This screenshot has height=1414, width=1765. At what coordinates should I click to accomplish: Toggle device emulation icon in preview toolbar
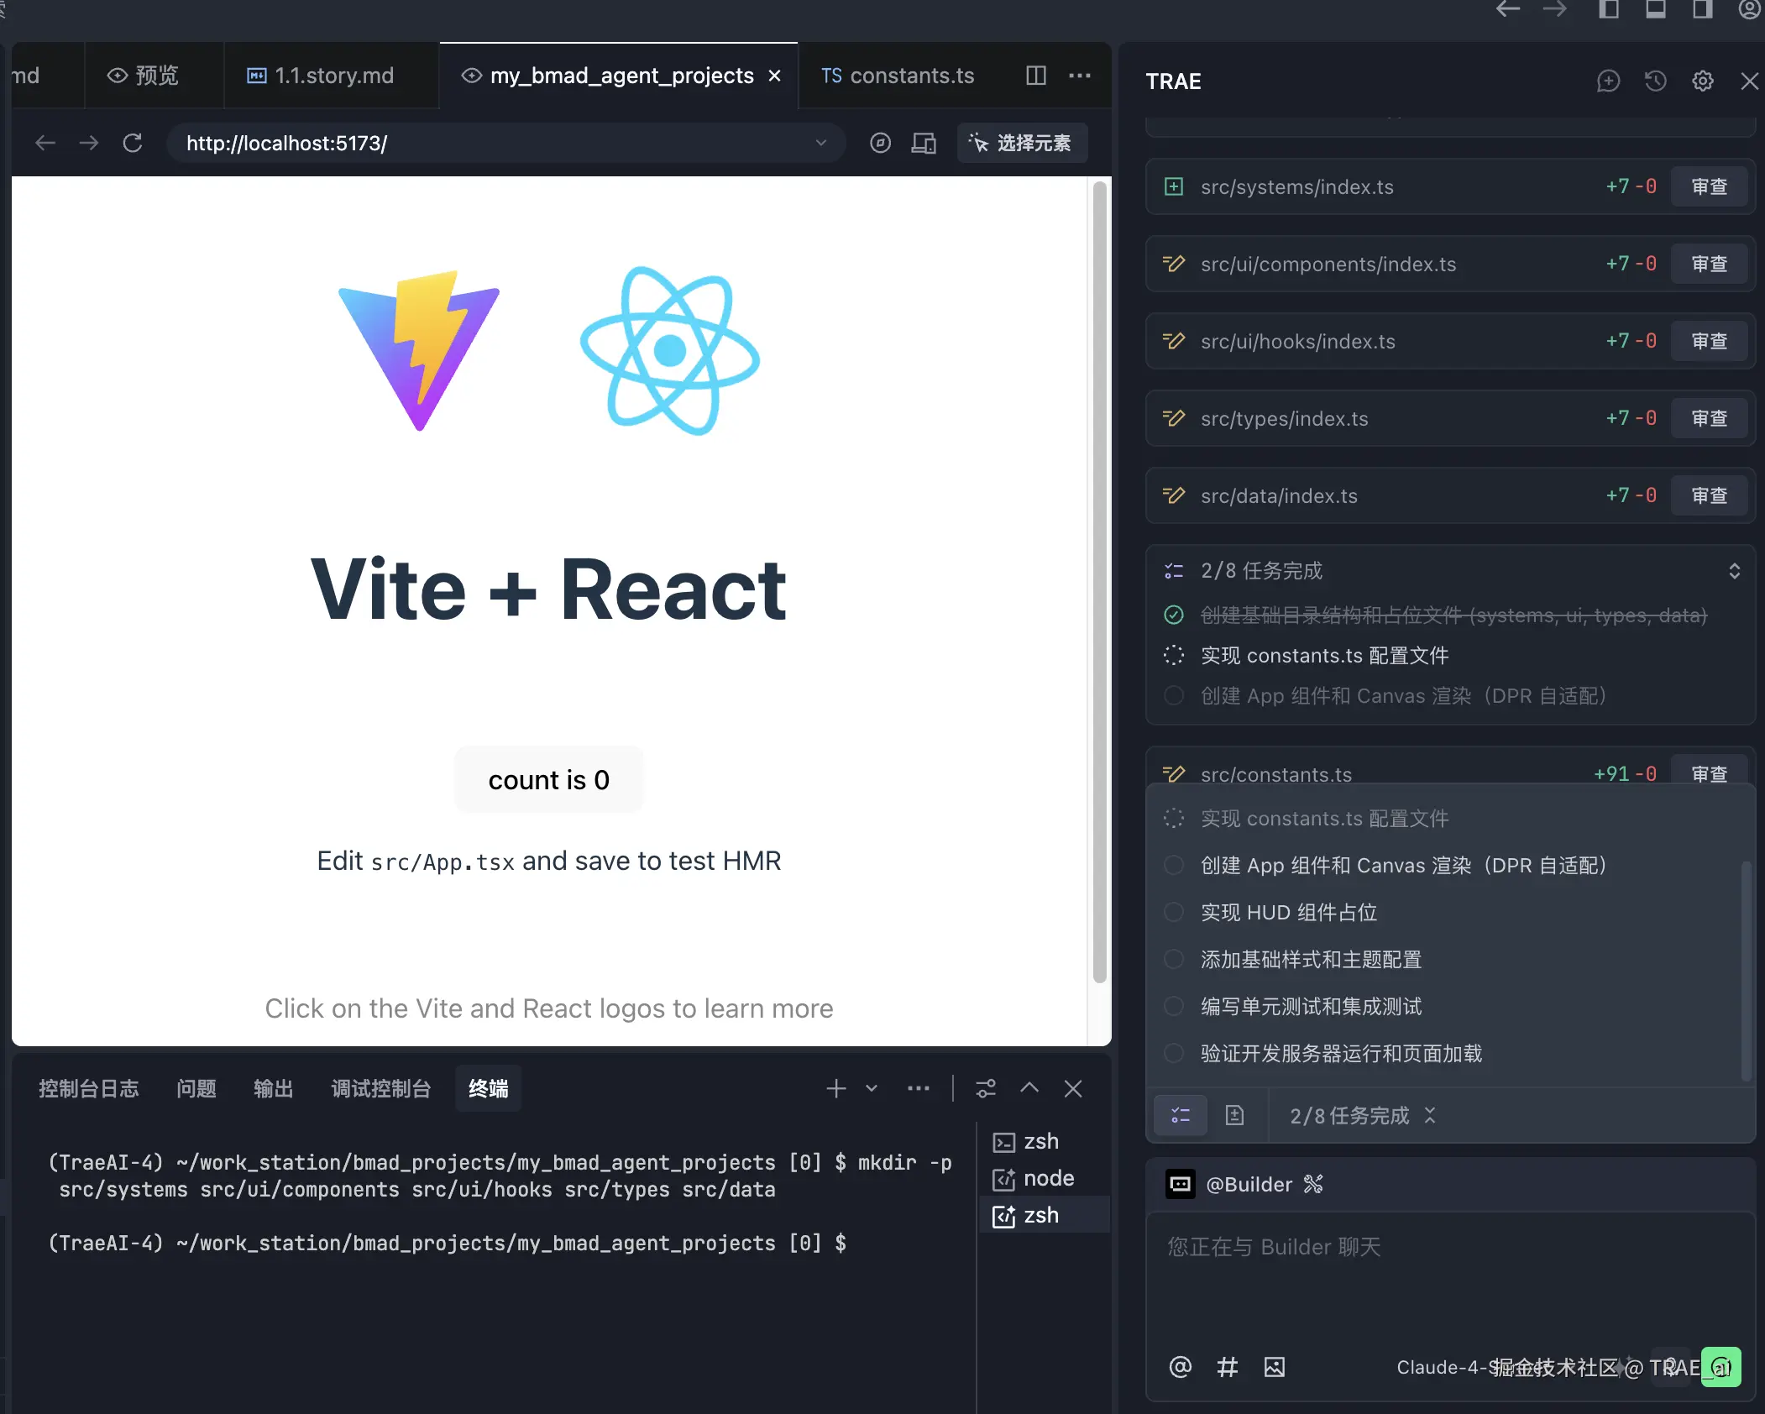coord(924,143)
